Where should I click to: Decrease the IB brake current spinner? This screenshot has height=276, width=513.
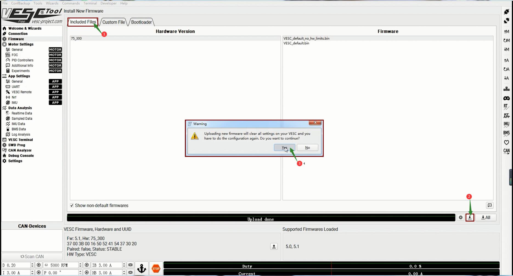124,266
